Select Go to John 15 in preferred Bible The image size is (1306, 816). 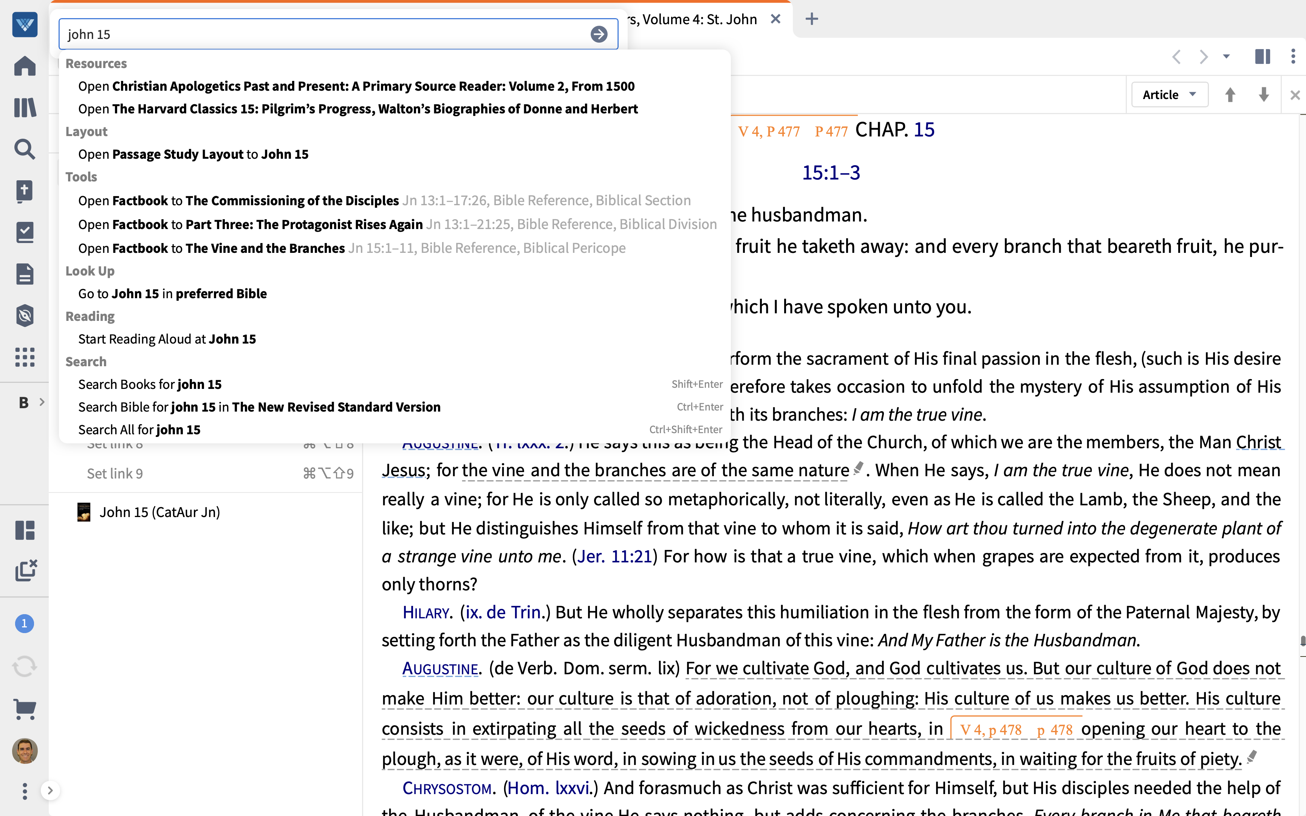pyautogui.click(x=172, y=294)
